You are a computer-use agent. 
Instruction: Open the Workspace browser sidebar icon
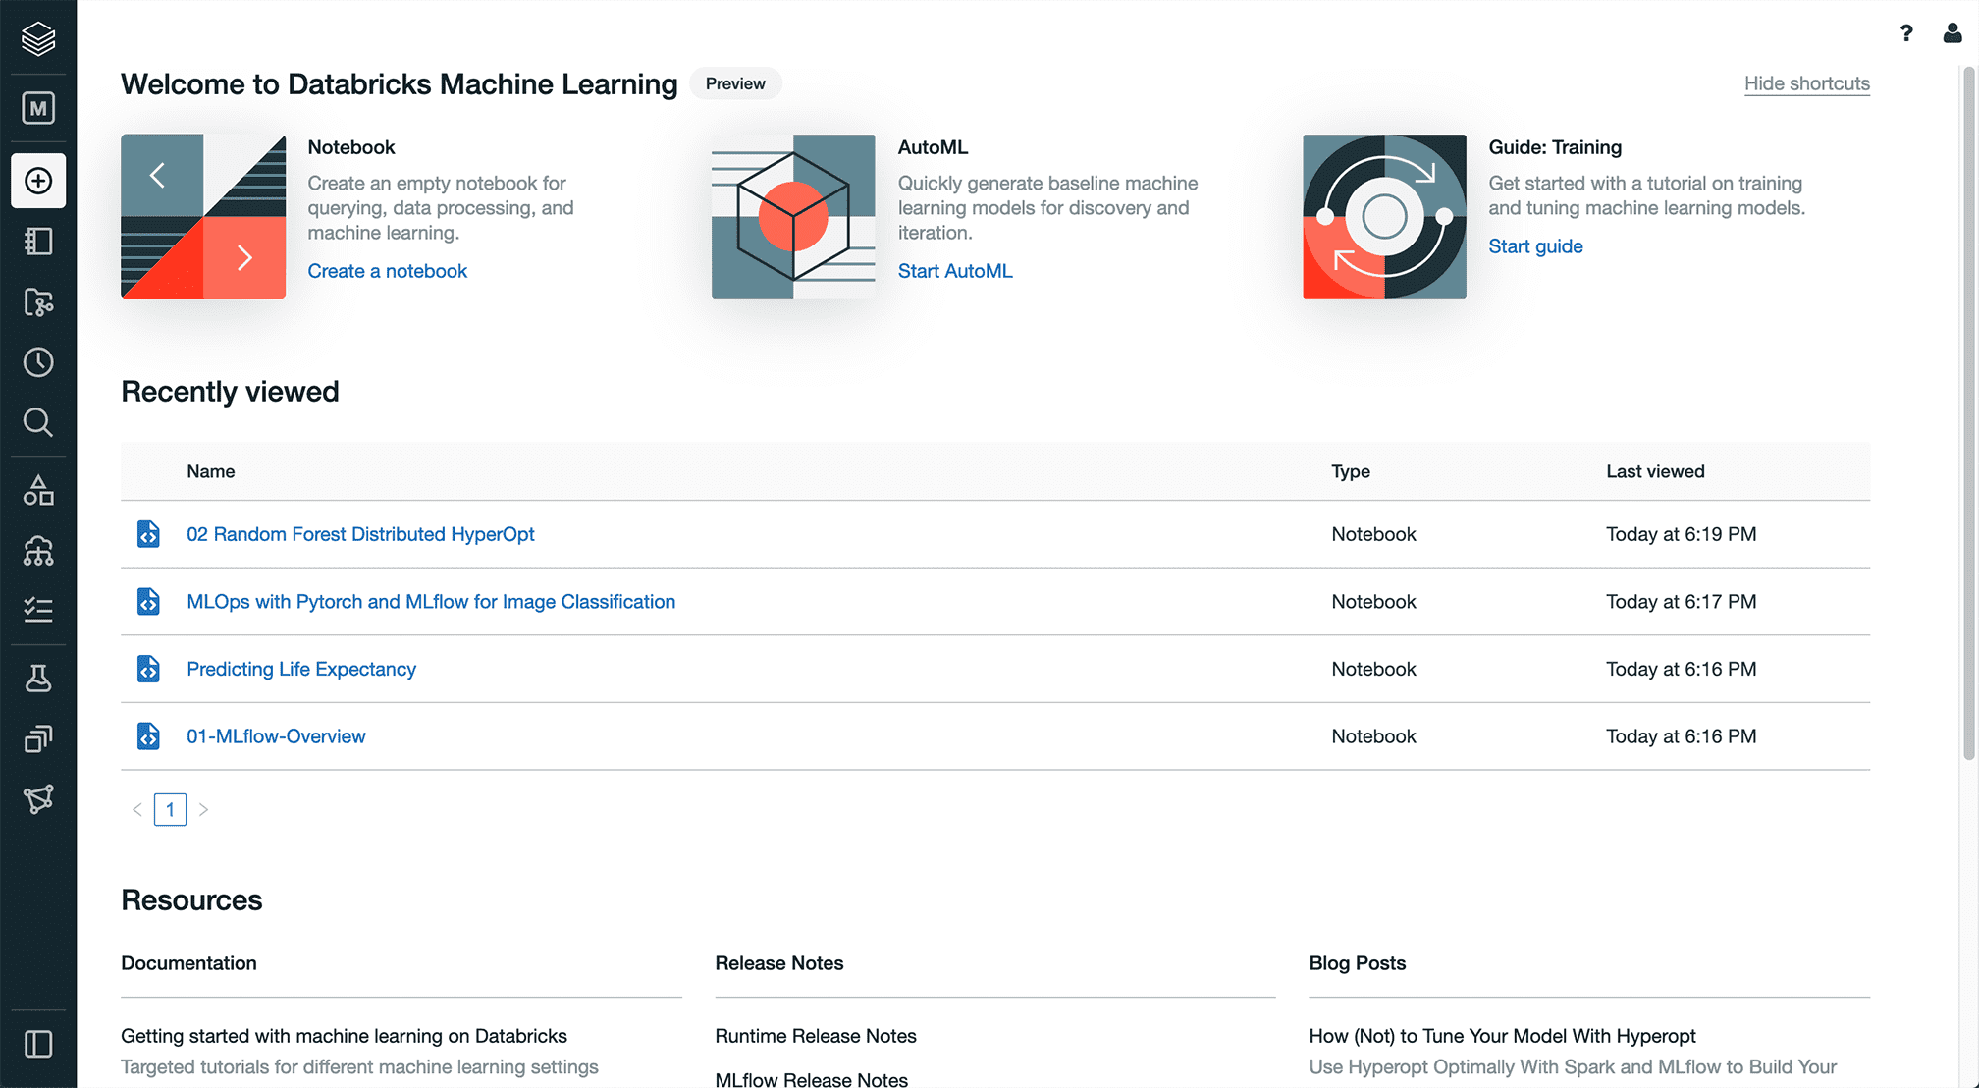(x=38, y=242)
